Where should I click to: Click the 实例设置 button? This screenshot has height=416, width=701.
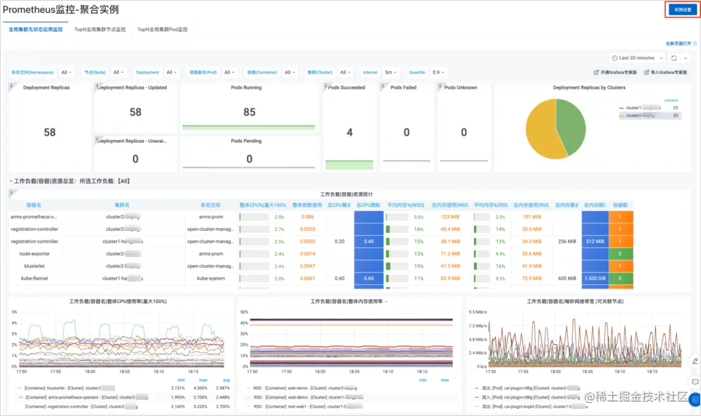click(x=682, y=10)
